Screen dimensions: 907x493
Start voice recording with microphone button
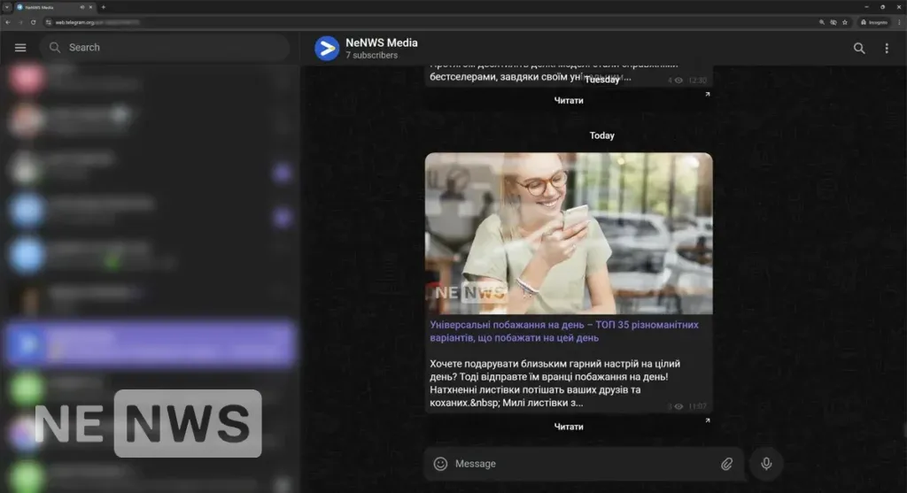point(766,464)
